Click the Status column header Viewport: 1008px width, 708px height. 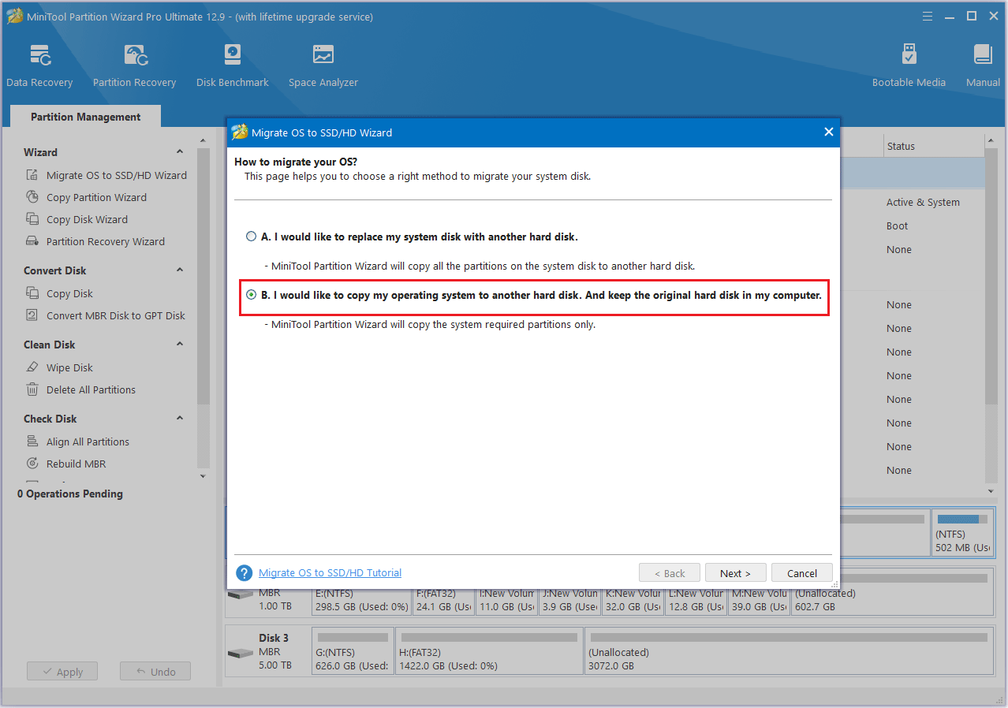pyautogui.click(x=901, y=146)
